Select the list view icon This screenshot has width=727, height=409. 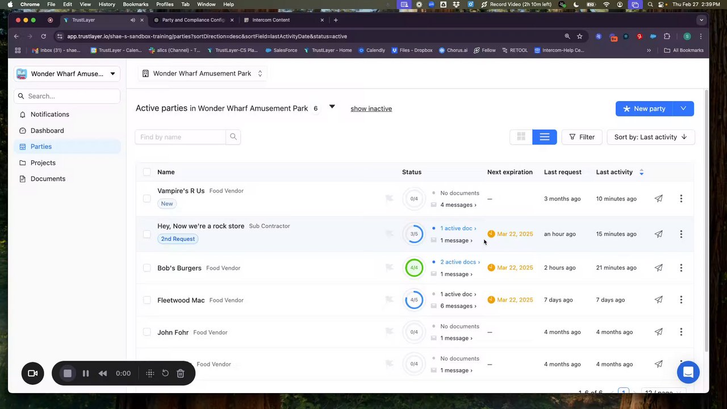tap(544, 137)
